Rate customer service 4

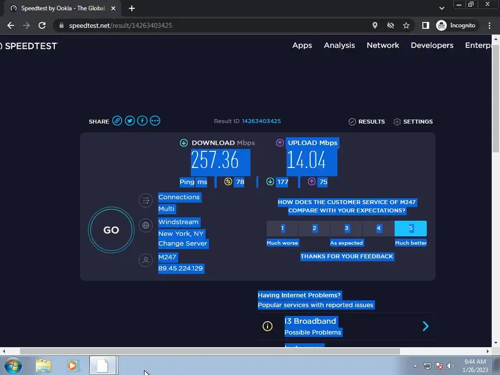tap(378, 229)
